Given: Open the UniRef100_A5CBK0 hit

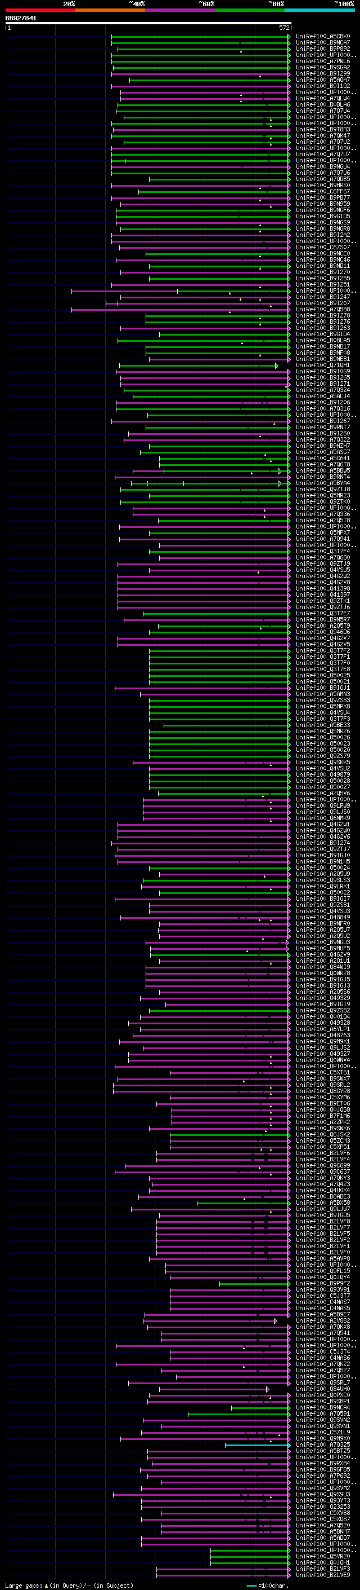Looking at the screenshot, I should [323, 37].
